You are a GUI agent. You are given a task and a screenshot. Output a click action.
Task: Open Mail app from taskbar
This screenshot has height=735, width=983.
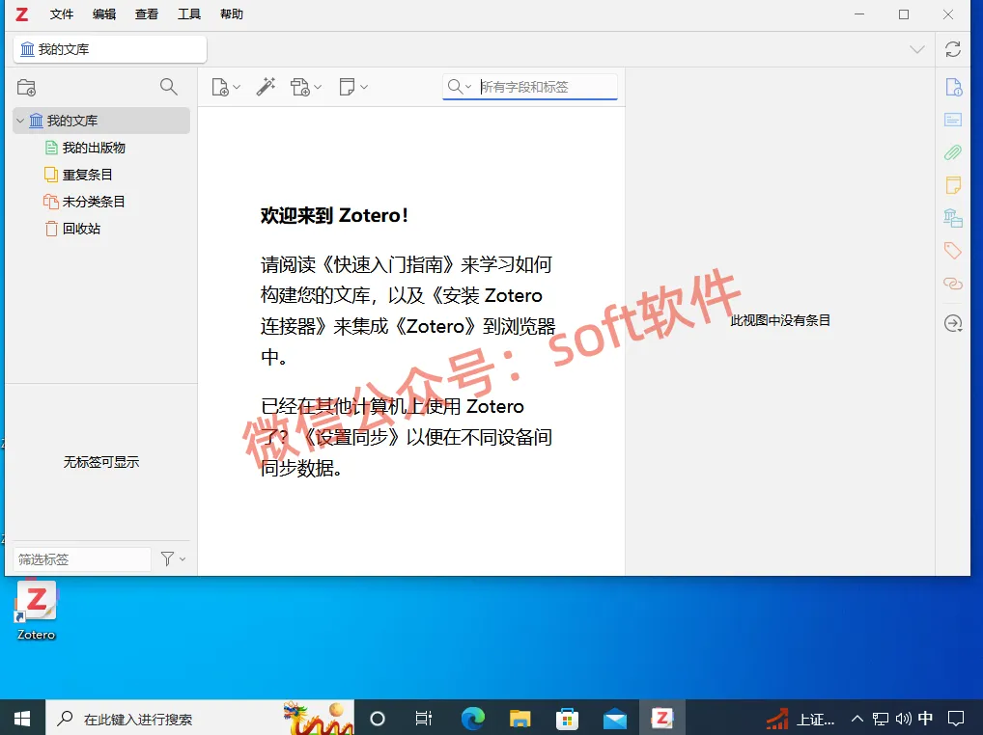pyautogui.click(x=614, y=719)
